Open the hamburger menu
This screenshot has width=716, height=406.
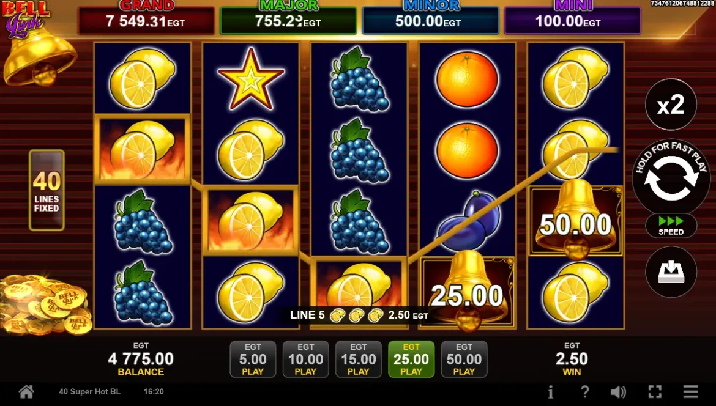click(690, 391)
